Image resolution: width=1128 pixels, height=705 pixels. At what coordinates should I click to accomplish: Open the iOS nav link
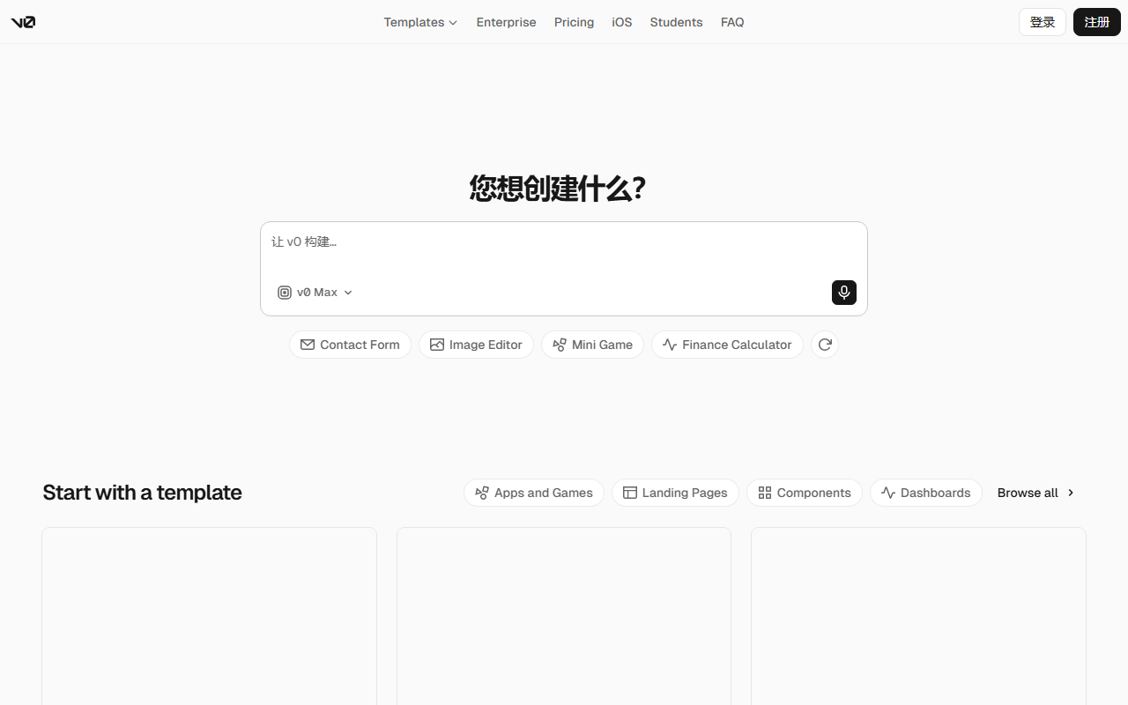(622, 22)
